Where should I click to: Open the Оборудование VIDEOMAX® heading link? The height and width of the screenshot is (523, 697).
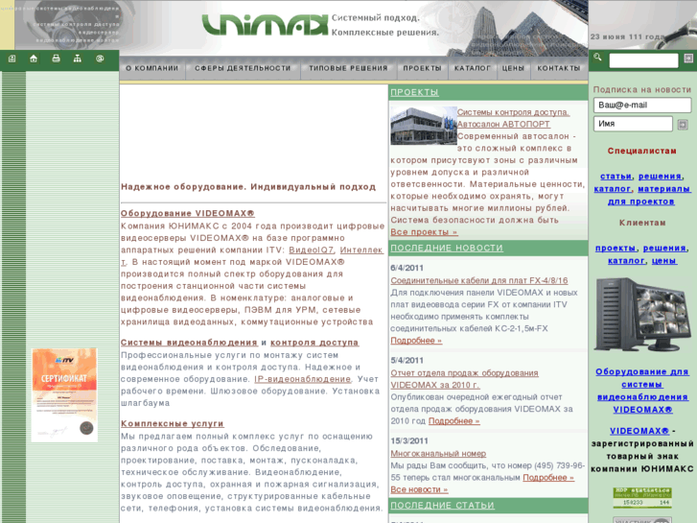(x=188, y=213)
